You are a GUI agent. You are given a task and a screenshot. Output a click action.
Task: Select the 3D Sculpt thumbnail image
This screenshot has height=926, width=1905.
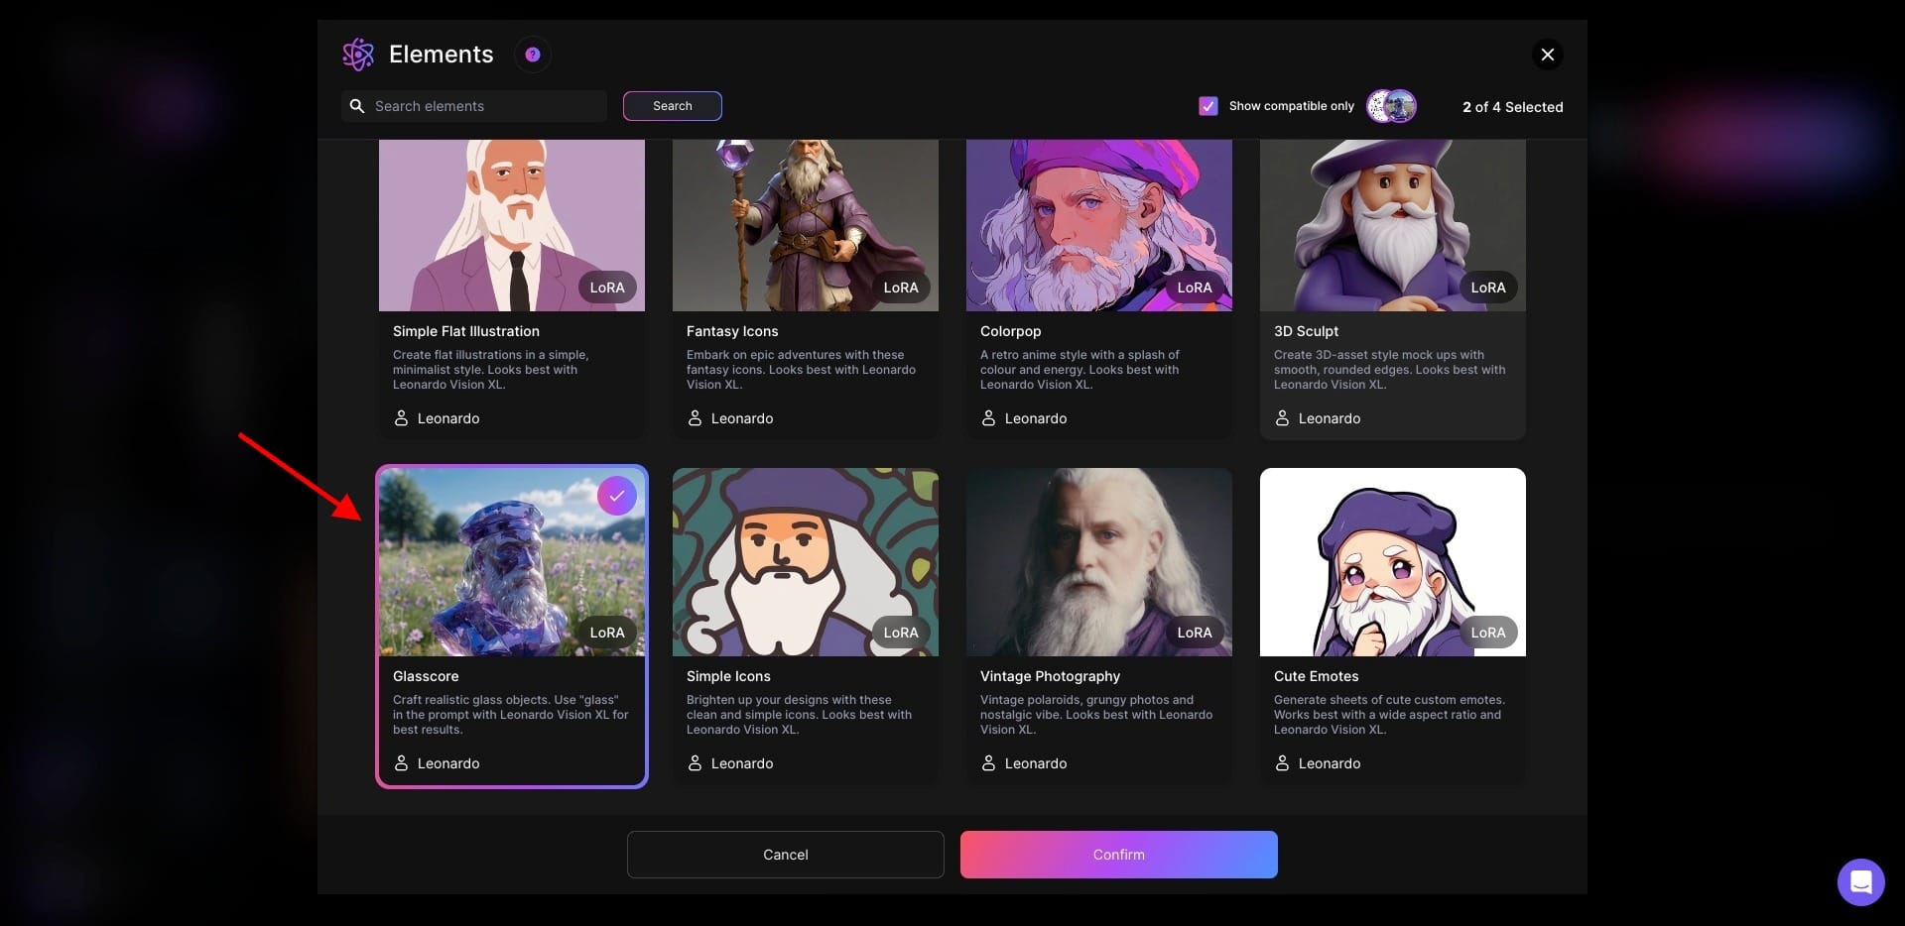(x=1393, y=225)
